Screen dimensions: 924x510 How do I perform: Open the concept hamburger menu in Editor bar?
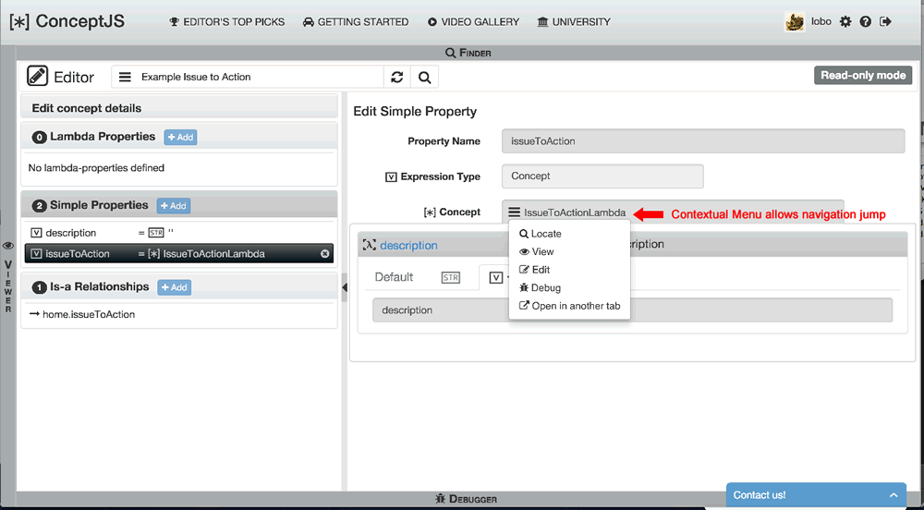(126, 78)
